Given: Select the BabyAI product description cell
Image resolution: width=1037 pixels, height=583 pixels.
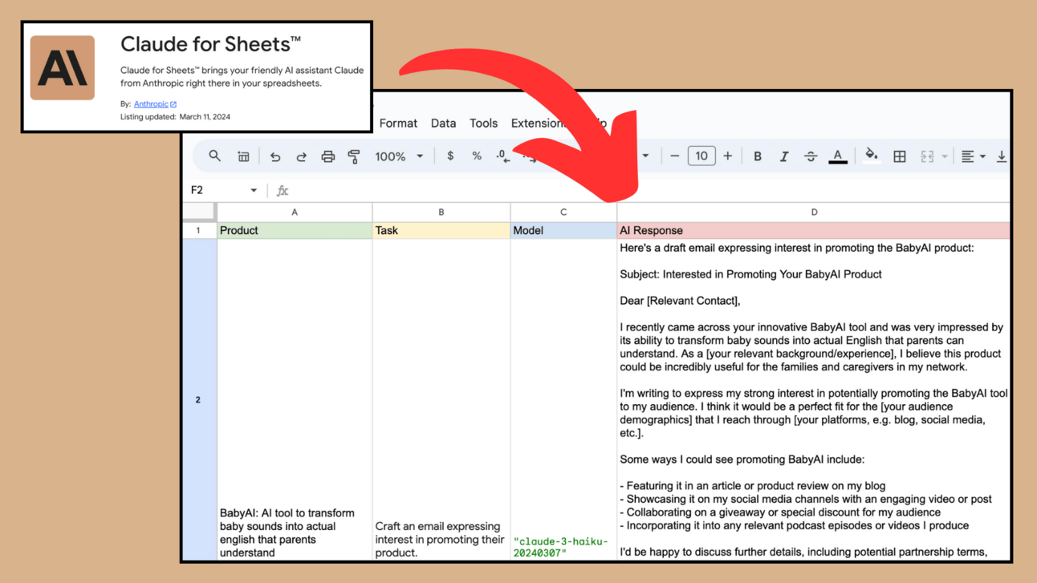Looking at the screenshot, I should pyautogui.click(x=295, y=399).
